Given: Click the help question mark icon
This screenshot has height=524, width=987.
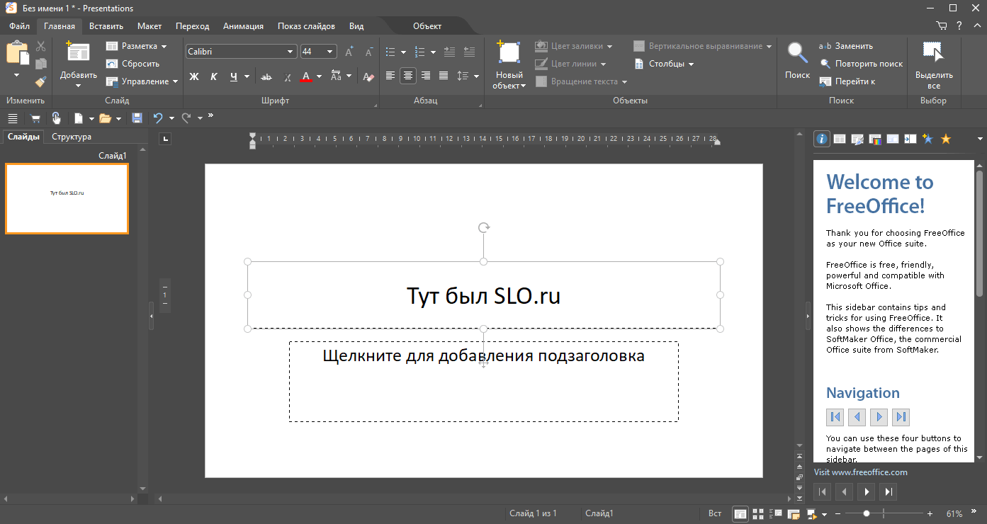Looking at the screenshot, I should tap(959, 25).
